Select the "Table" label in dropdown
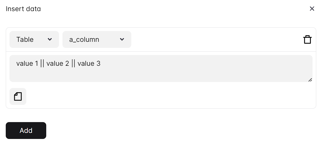The image size is (322, 143). [25, 39]
